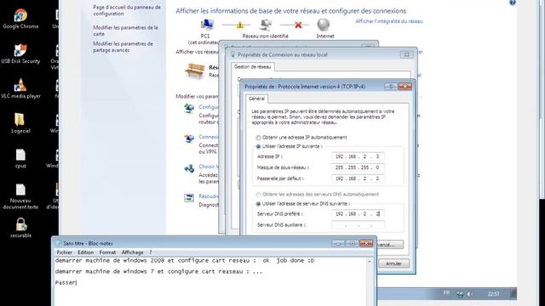Select the Gestion de réseau tab

point(253,67)
